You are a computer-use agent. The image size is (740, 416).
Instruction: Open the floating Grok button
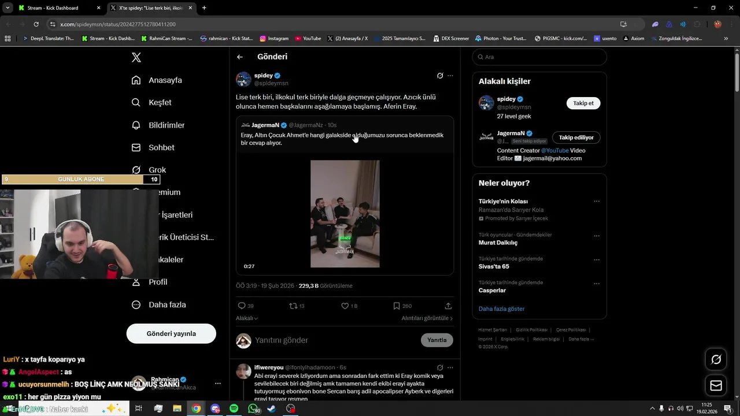[x=716, y=359]
